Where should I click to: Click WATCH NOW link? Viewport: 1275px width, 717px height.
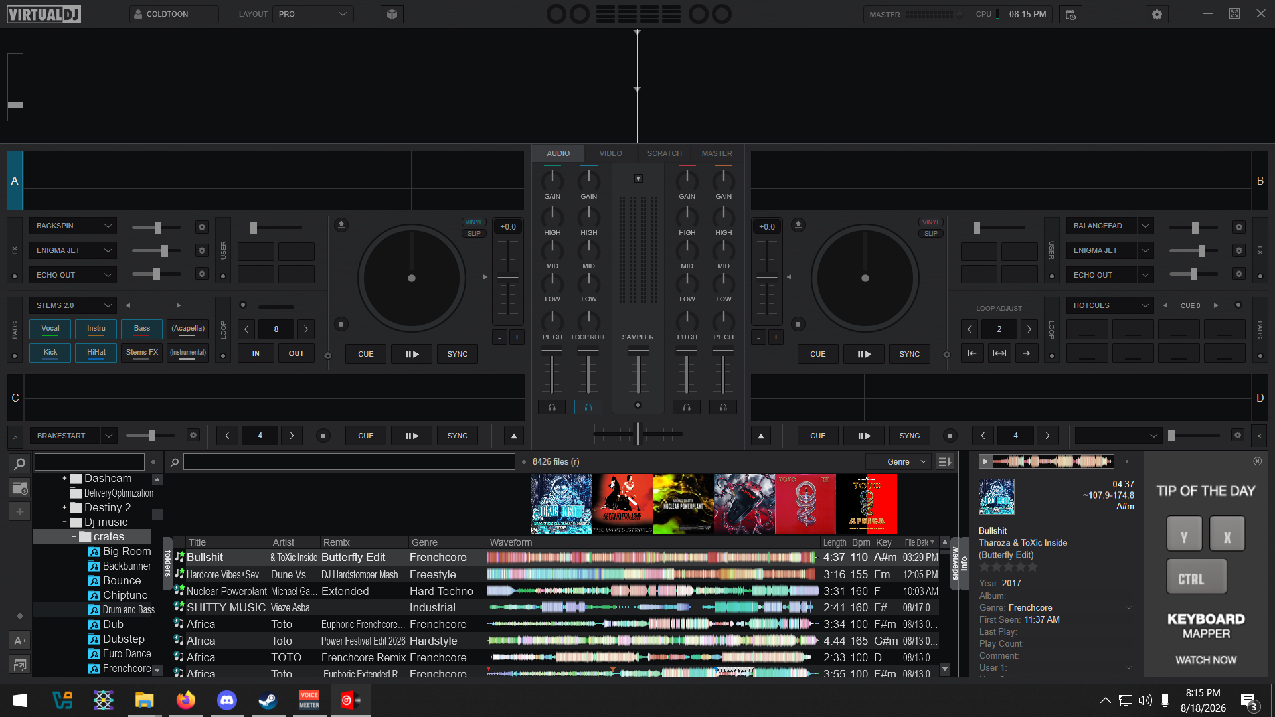coord(1206,660)
